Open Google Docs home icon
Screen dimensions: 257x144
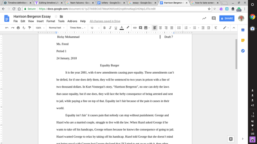coord(7,18)
